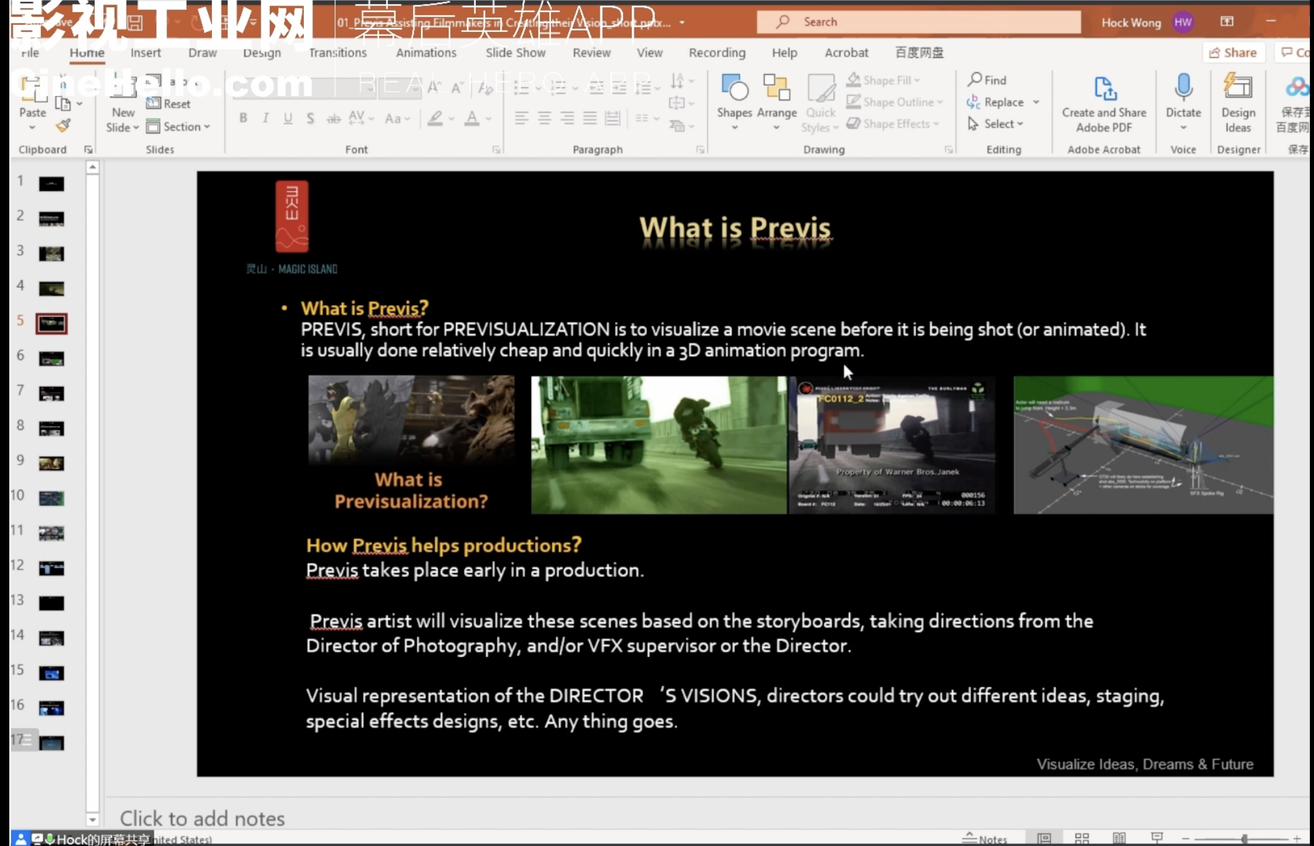This screenshot has height=846, width=1314.
Task: Toggle the Notes pane in status bar
Action: point(985,839)
